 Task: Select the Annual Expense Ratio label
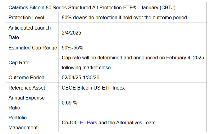(26, 103)
